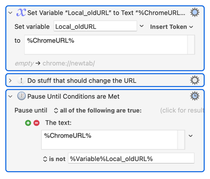Open gear menu for Do stuff group action

click(x=195, y=80)
